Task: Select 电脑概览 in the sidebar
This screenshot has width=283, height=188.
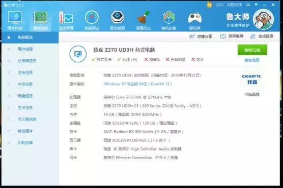Action: pyautogui.click(x=30, y=37)
